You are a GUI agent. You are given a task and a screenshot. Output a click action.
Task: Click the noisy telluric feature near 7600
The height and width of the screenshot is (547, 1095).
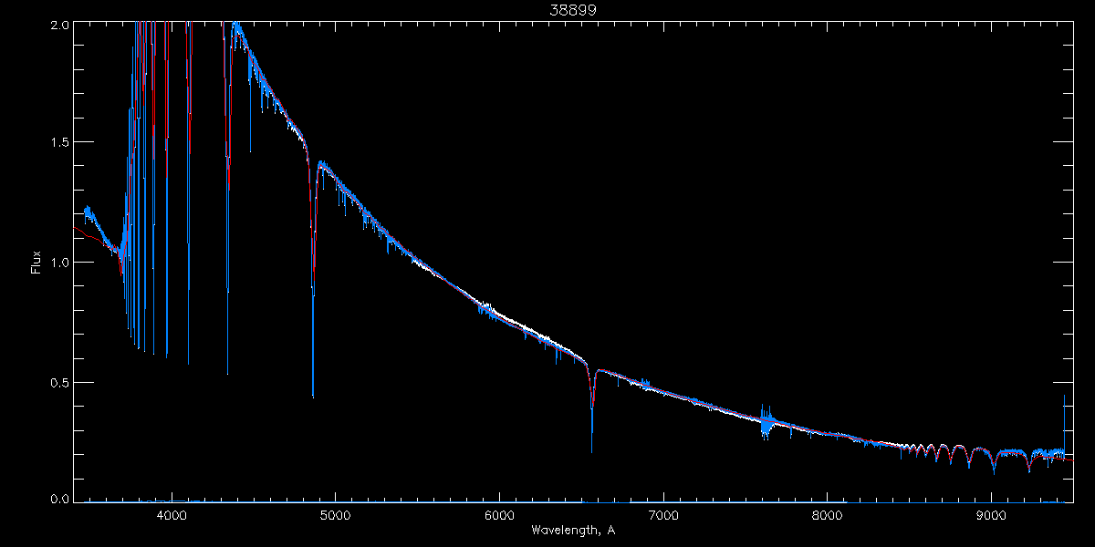coord(766,420)
